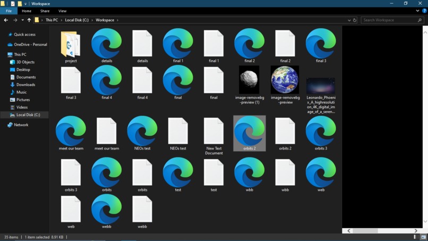Screen dimensions: 428x241
Task: Select the Earth image-removebg-preview thumbnail
Action: coord(285,80)
